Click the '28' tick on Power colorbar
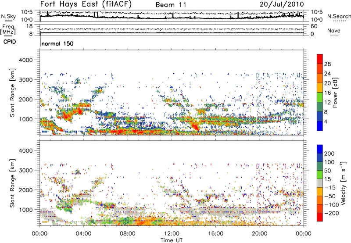Viewport: 351px width, 243px height. pyautogui.click(x=327, y=64)
